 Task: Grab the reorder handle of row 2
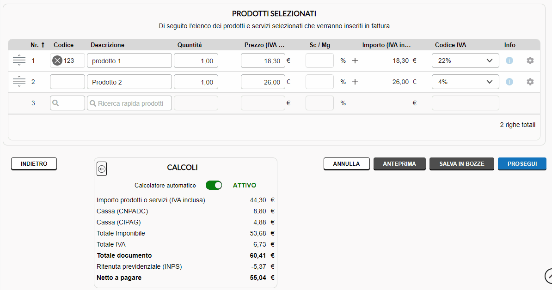(x=19, y=82)
